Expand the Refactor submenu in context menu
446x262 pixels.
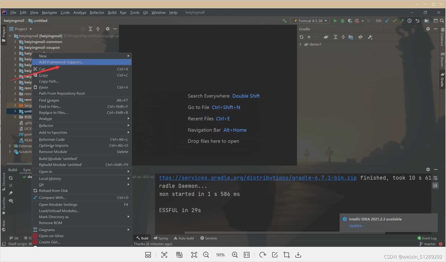point(82,126)
